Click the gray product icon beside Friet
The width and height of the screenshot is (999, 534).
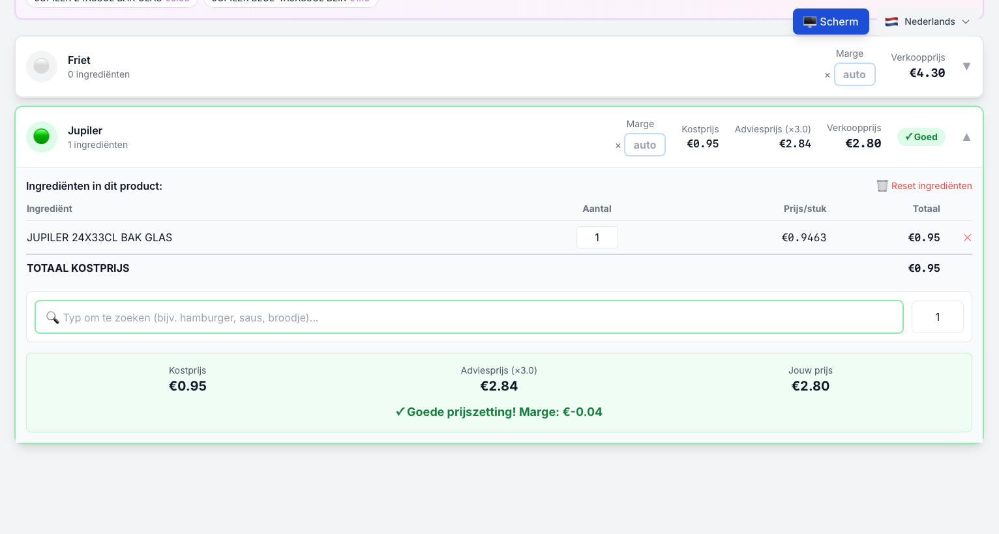tap(41, 66)
